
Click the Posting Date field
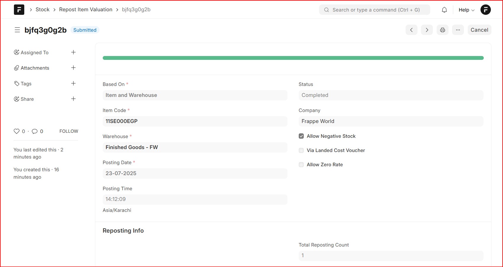pyautogui.click(x=195, y=173)
